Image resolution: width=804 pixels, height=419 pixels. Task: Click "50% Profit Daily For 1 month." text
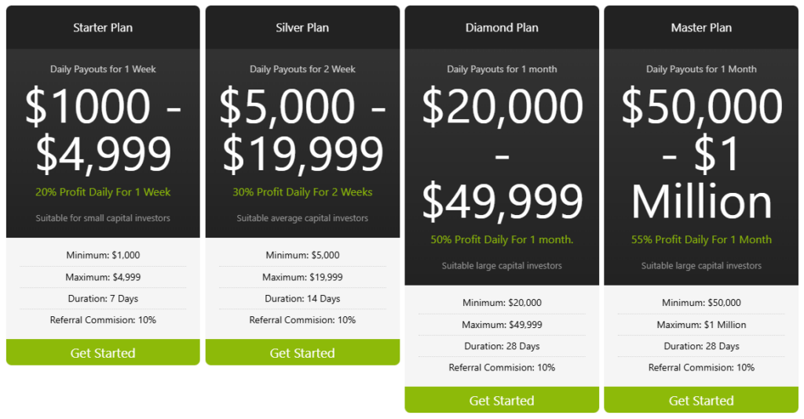[x=502, y=240]
